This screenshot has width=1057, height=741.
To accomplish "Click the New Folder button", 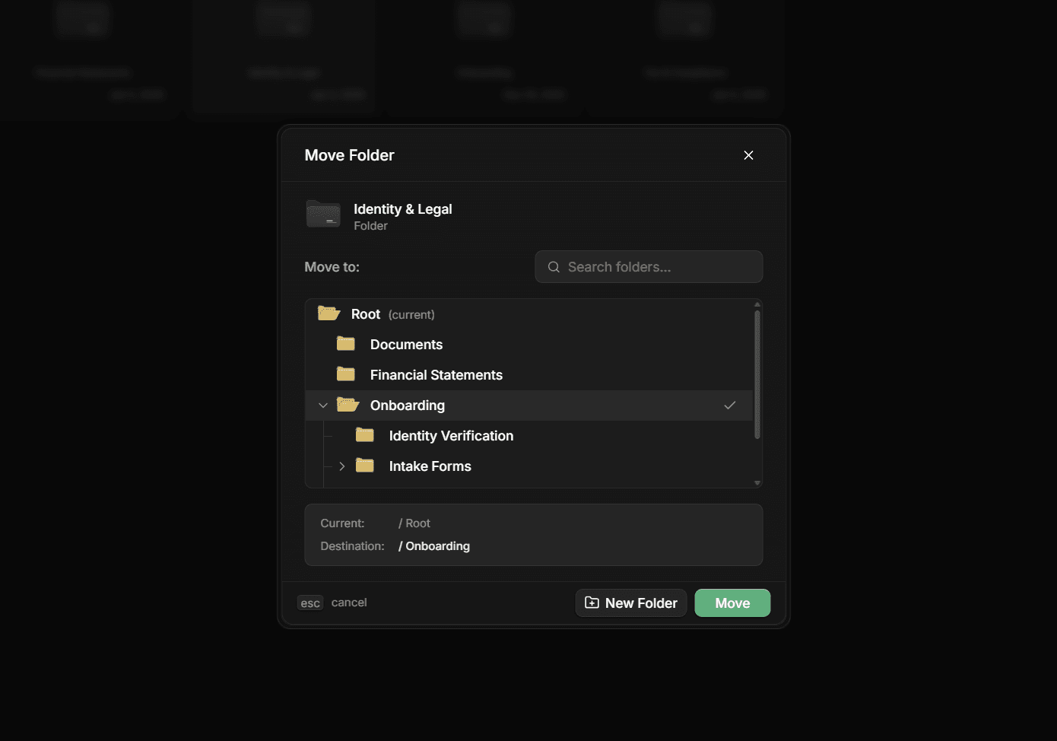I will click(631, 603).
